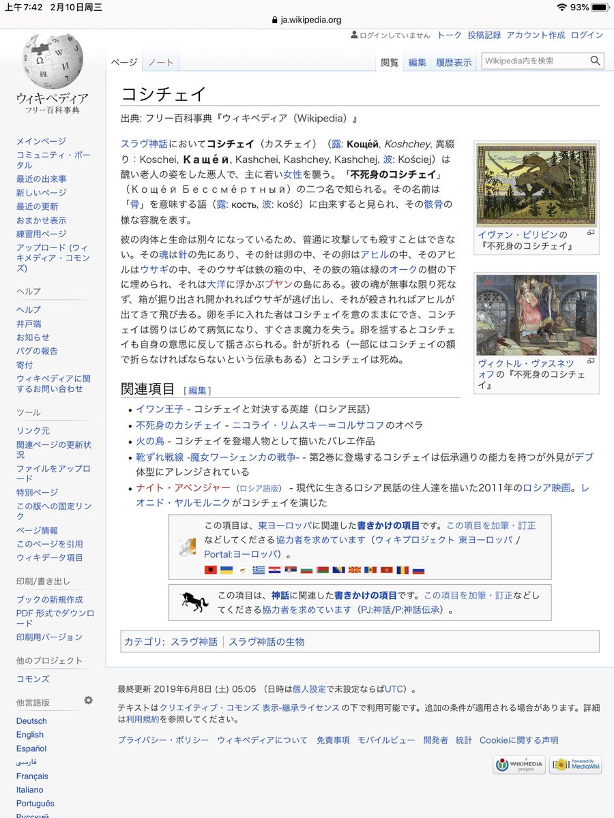Click the black unicorn mythology stub icon
Image resolution: width=614 pixels, height=818 pixels.
(x=194, y=602)
